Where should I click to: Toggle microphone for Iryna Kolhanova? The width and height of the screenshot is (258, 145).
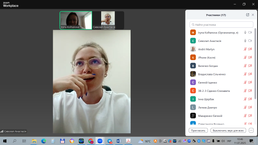pos(245,32)
